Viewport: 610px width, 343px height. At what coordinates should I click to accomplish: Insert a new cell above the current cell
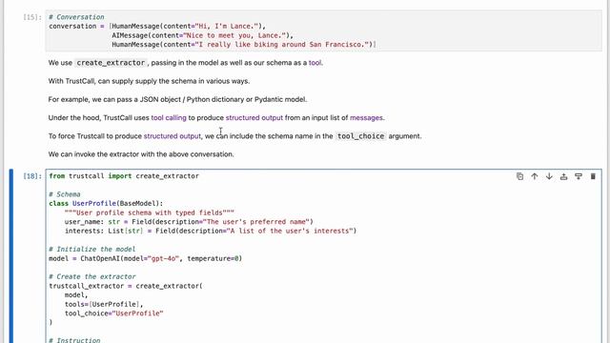tap(563, 176)
